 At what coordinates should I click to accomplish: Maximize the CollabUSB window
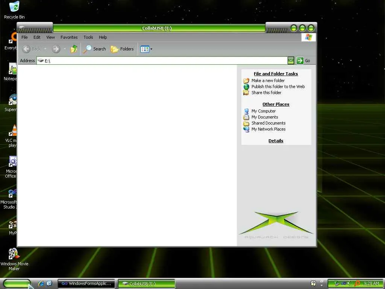coord(303,28)
